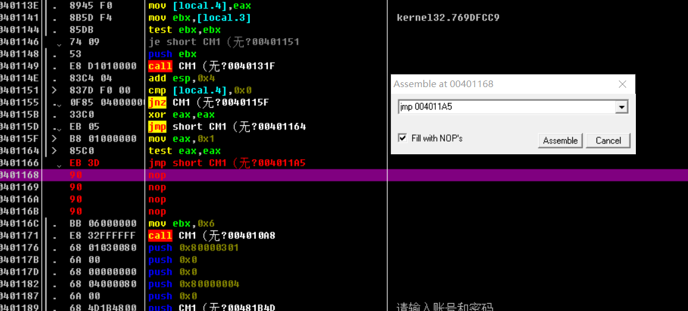Click the xor eax,eax instruction
Screen dimensions: 688x311
[181, 114]
